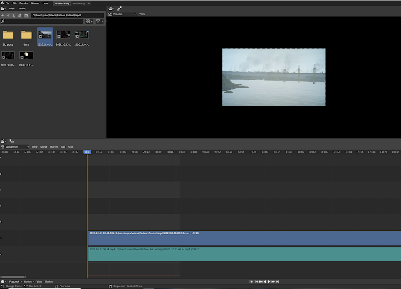Jump to the start frame
Screen dimensions: 401x289
[256, 281]
